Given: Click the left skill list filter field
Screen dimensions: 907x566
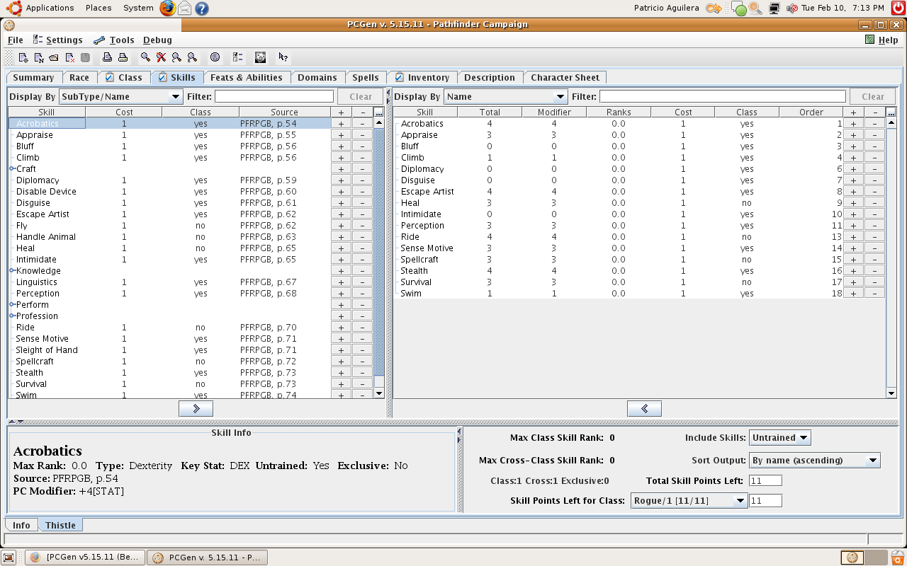Looking at the screenshot, I should point(274,97).
